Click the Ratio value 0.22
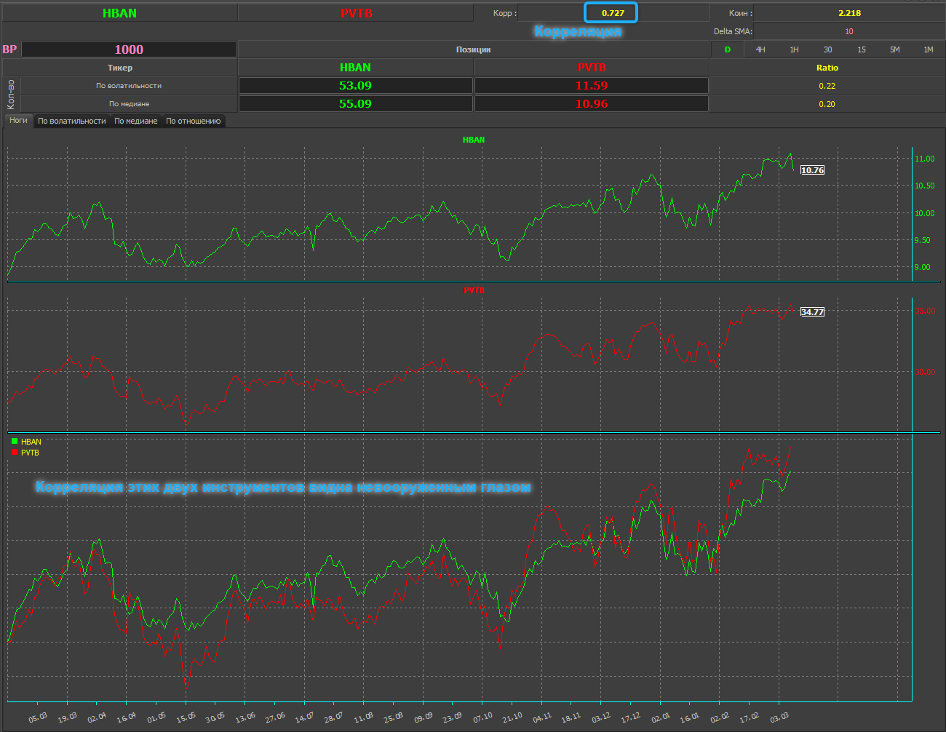 click(x=827, y=86)
